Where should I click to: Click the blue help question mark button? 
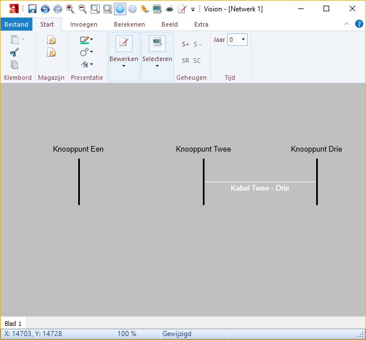pos(359,24)
